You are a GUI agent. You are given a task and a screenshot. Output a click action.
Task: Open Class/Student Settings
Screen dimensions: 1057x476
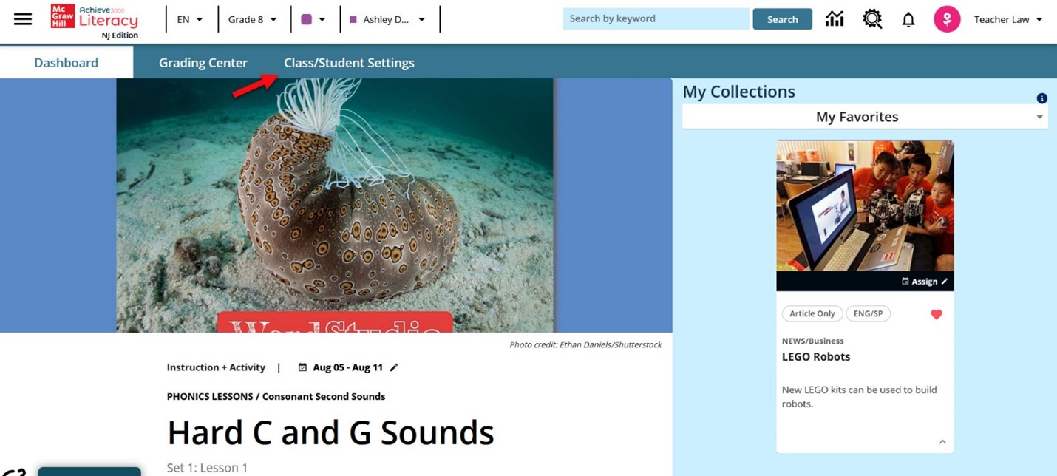[x=349, y=62]
